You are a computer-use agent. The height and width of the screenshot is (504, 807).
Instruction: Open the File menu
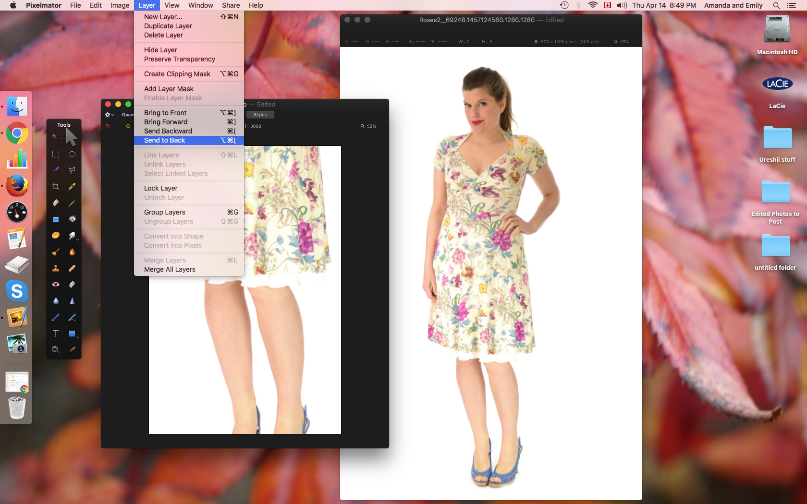[x=75, y=5]
